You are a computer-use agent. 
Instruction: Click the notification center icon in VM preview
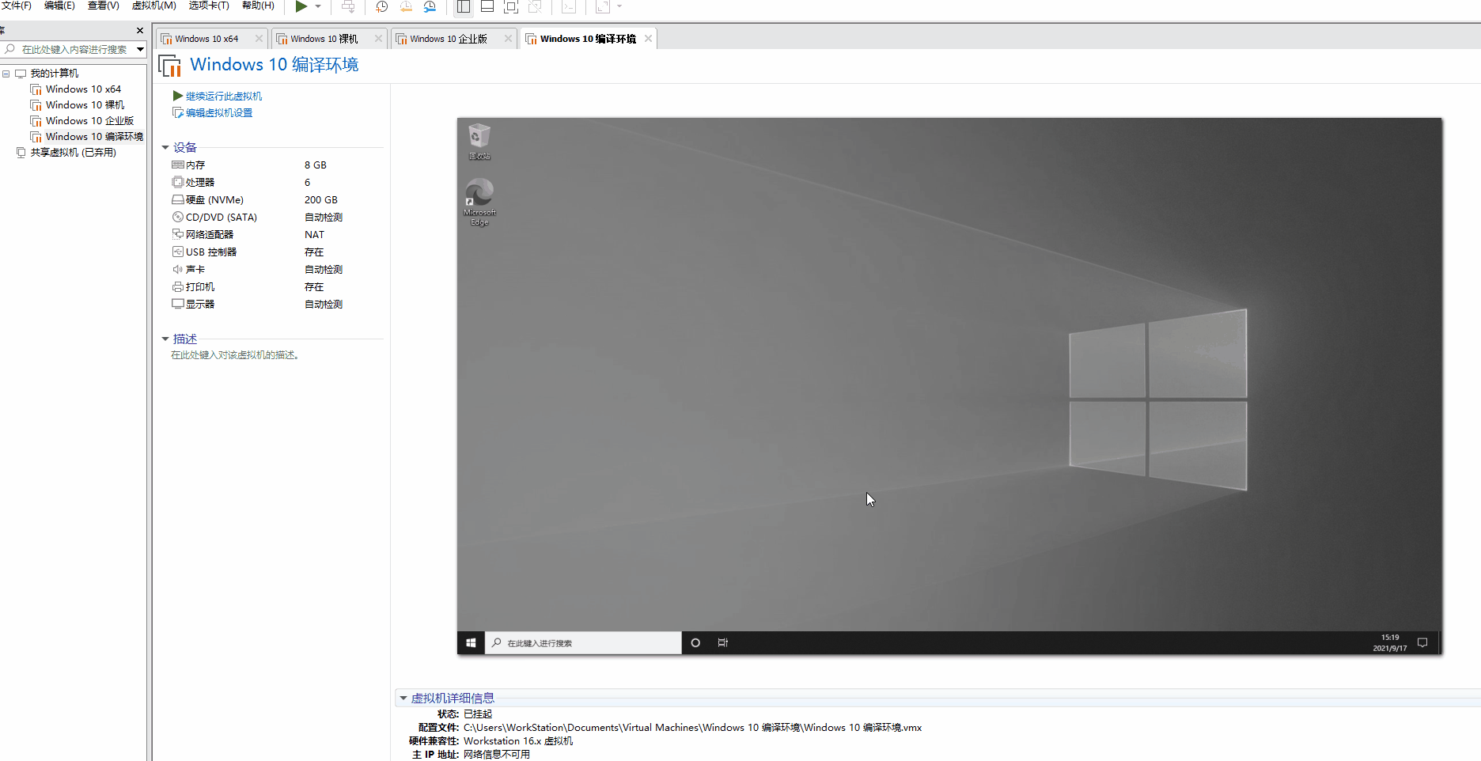pyautogui.click(x=1422, y=643)
